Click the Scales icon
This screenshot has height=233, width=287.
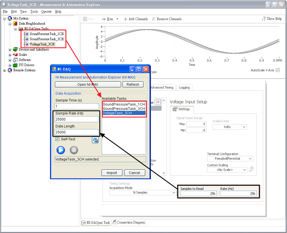pos(15,55)
